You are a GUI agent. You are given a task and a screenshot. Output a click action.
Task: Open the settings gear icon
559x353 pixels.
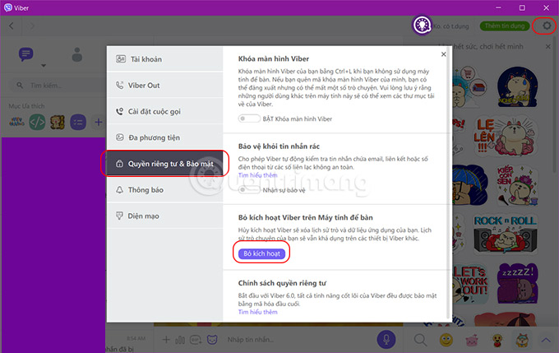[546, 26]
